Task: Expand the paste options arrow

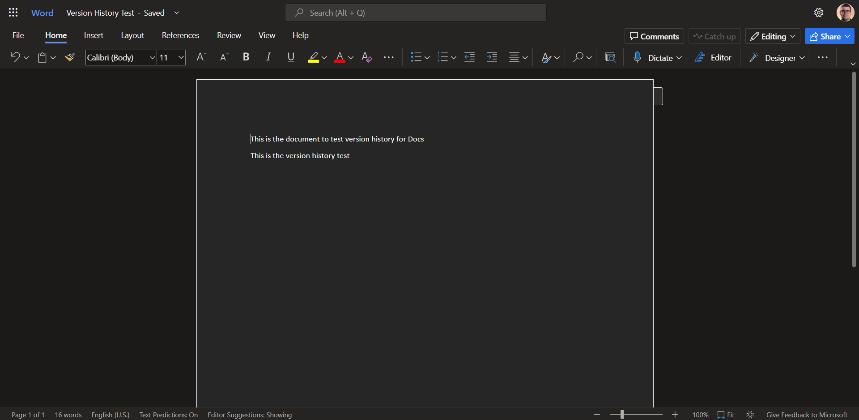Action: (53, 57)
